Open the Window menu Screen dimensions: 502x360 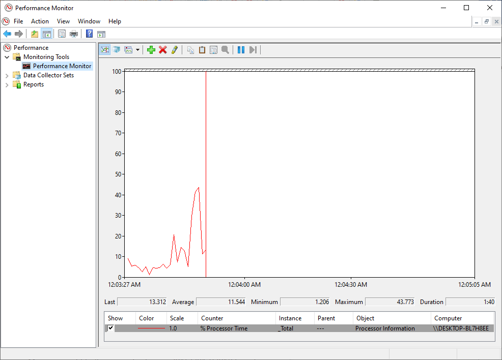[89, 21]
